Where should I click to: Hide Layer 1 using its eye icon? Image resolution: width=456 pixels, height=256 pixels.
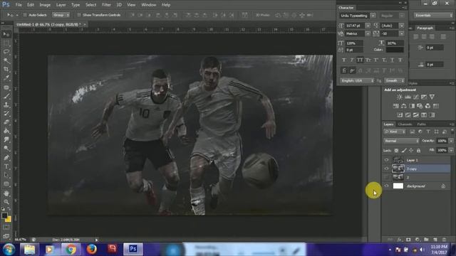[x=386, y=160]
